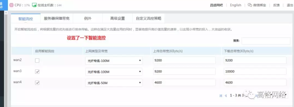Switch to 智能流控 tab
This screenshot has width=294, height=107.
coord(26,18)
